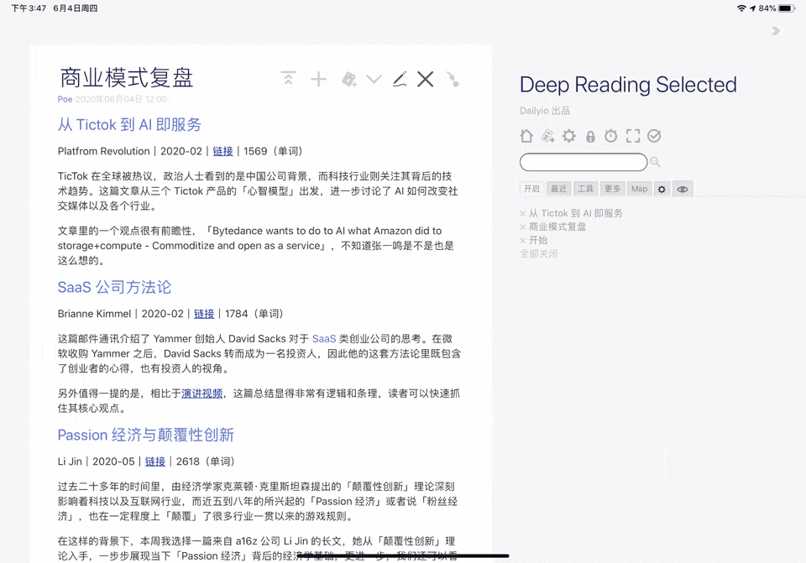Click the stopwatch timer icon
This screenshot has width=806, height=563.
(610, 136)
